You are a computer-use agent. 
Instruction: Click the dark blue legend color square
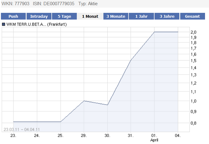click(x=3, y=24)
